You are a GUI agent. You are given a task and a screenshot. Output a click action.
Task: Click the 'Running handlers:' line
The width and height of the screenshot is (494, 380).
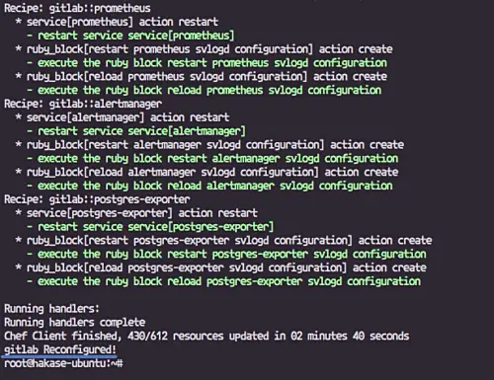point(51,309)
